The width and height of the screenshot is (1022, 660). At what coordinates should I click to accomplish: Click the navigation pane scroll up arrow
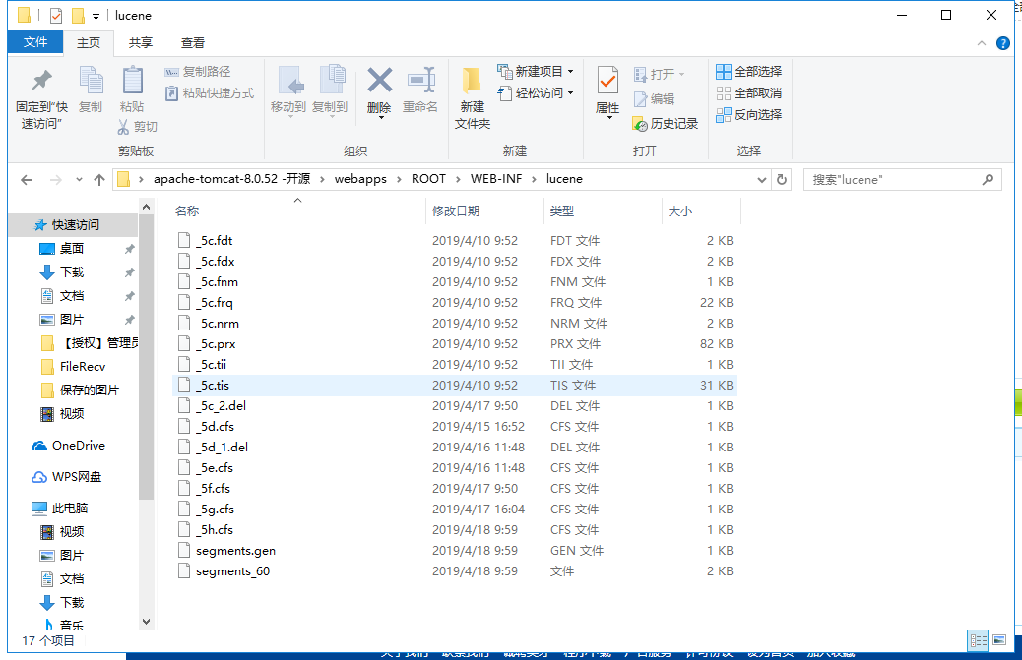click(x=146, y=207)
